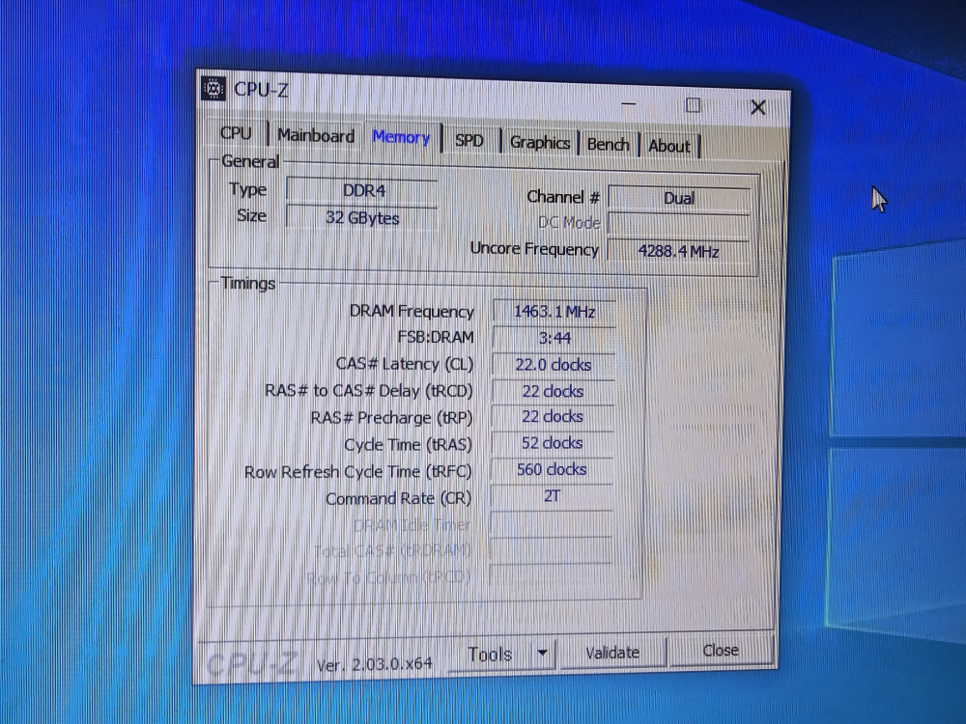Select CAS# Latency value 22.0 clocks
The height and width of the screenshot is (724, 966).
(554, 365)
